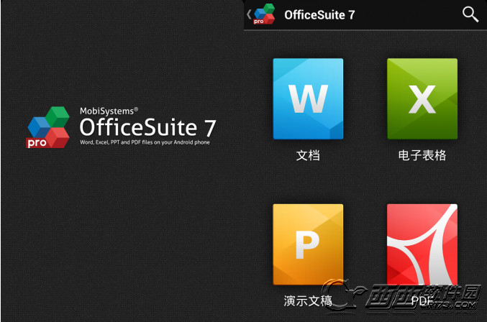Click the MobiSystems text on splash screen

pyautogui.click(x=109, y=111)
